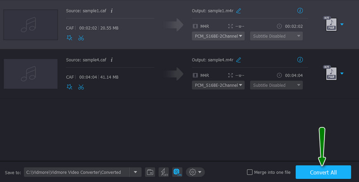359x182 pixels.
Task: Open the output folder icon
Action: click(150, 172)
